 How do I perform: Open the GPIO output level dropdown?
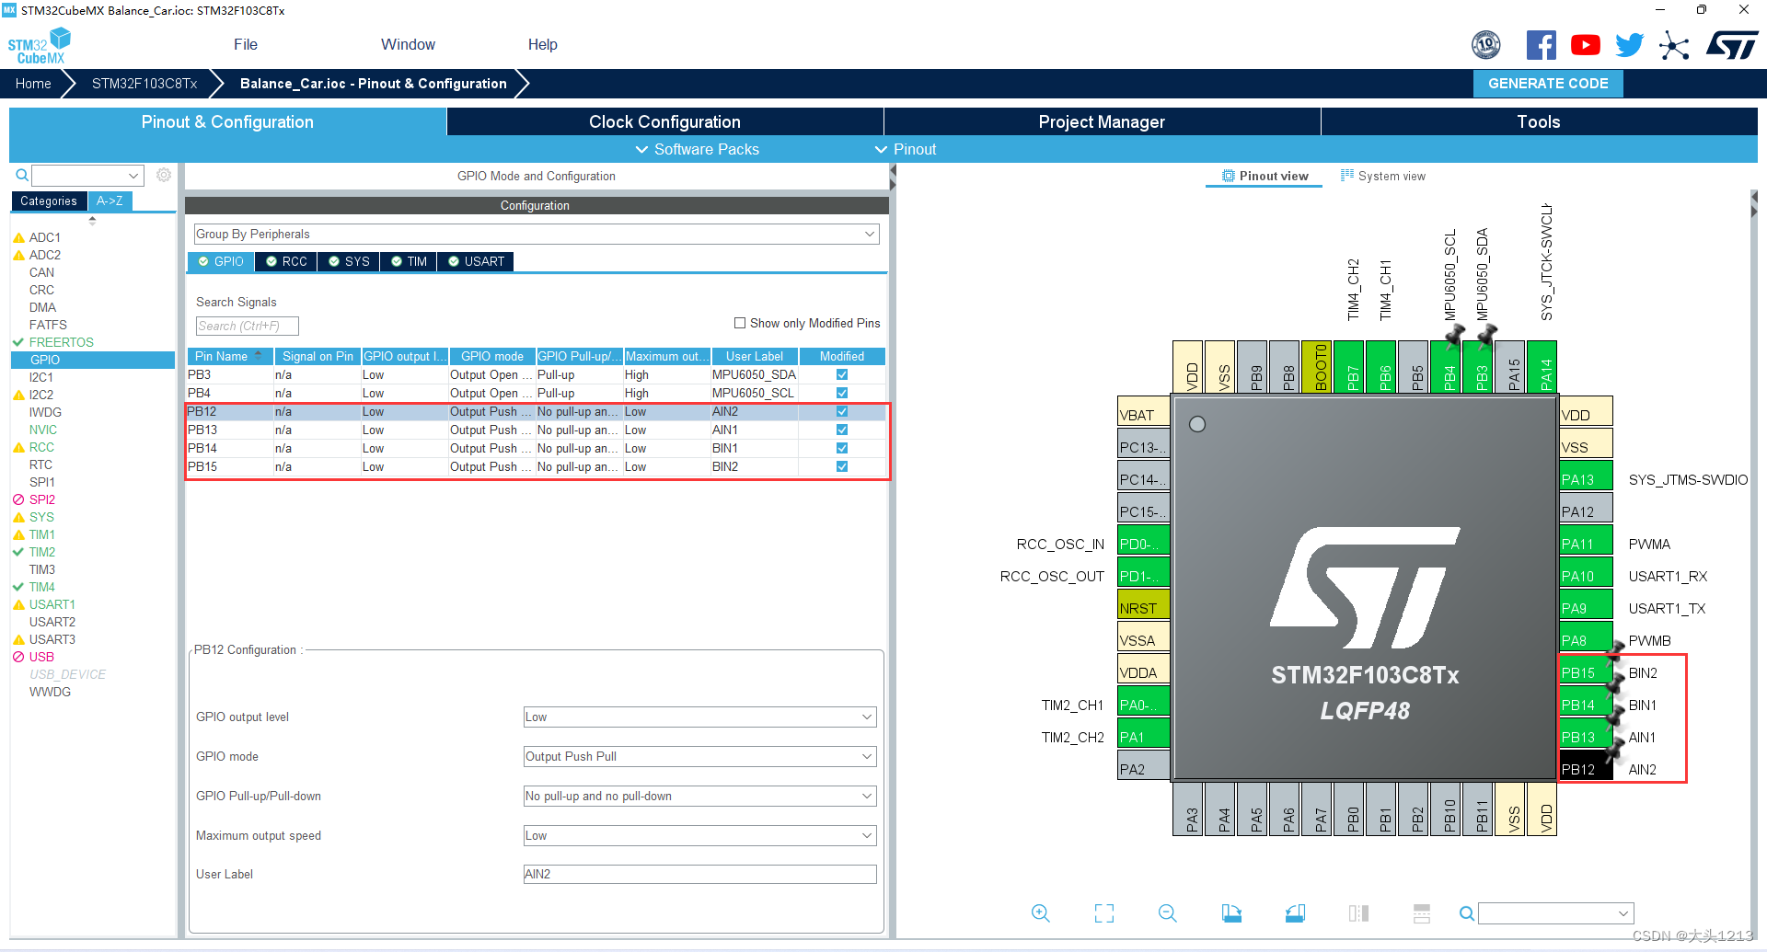tap(699, 717)
